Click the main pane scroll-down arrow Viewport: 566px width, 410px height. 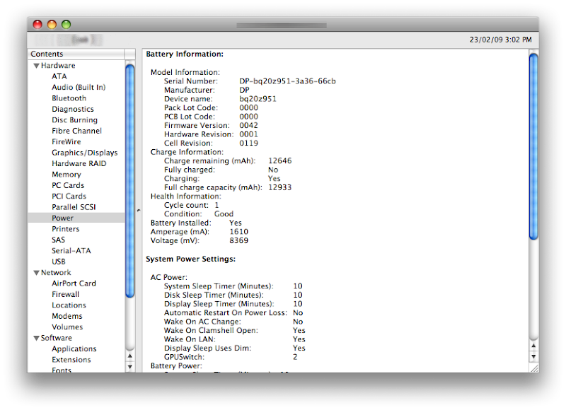coord(533,358)
